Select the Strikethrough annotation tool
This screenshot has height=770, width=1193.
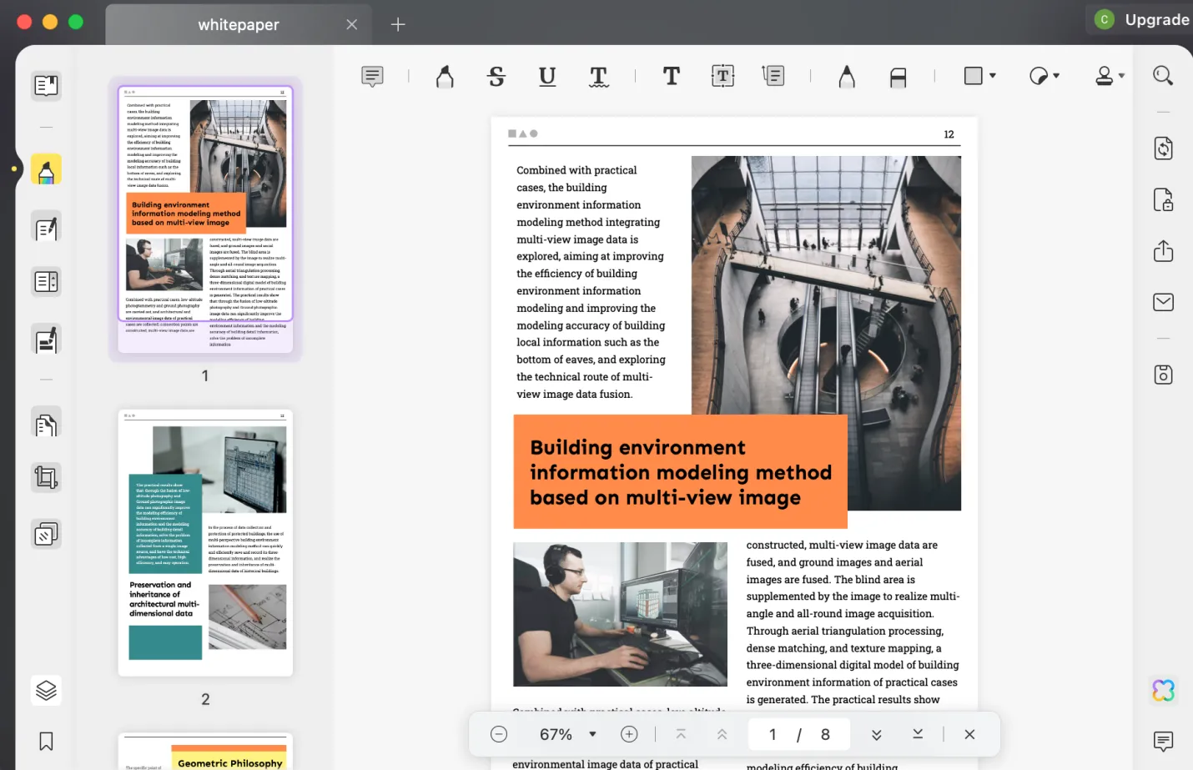(496, 76)
